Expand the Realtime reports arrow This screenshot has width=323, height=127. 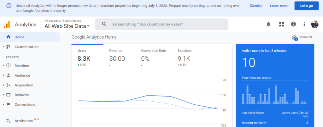tap(3, 66)
